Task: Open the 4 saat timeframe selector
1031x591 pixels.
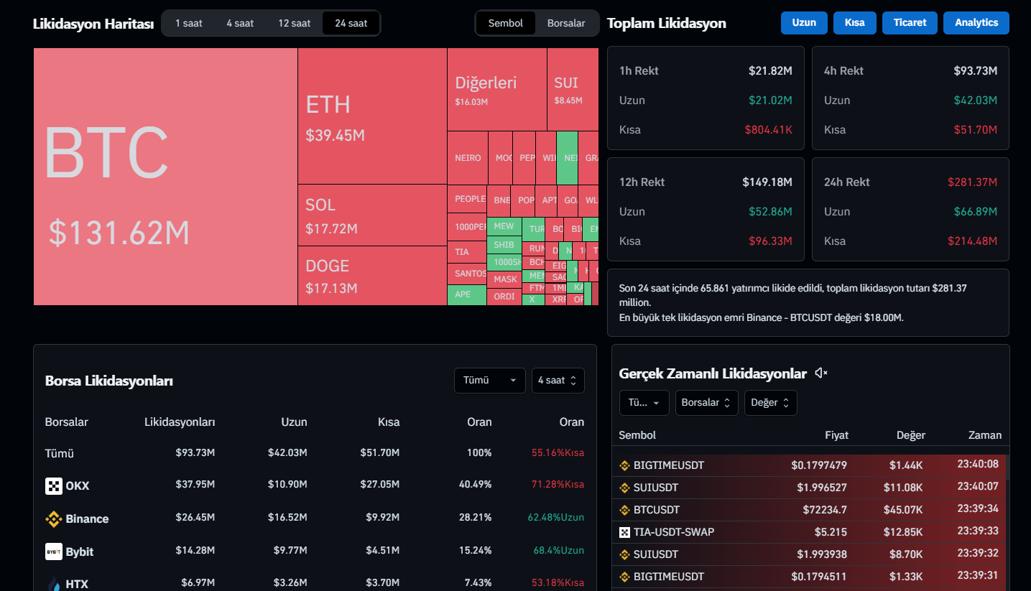Action: pyautogui.click(x=558, y=381)
